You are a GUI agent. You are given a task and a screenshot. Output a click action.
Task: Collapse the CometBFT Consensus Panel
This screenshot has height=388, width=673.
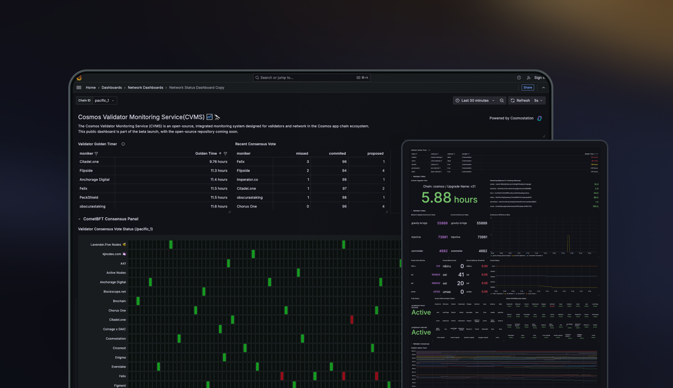[79, 219]
